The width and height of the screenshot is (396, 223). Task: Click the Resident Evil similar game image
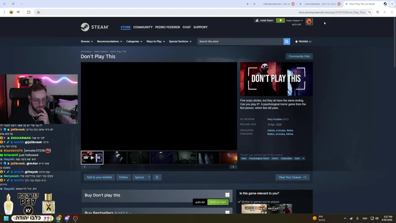[x=254, y=209]
